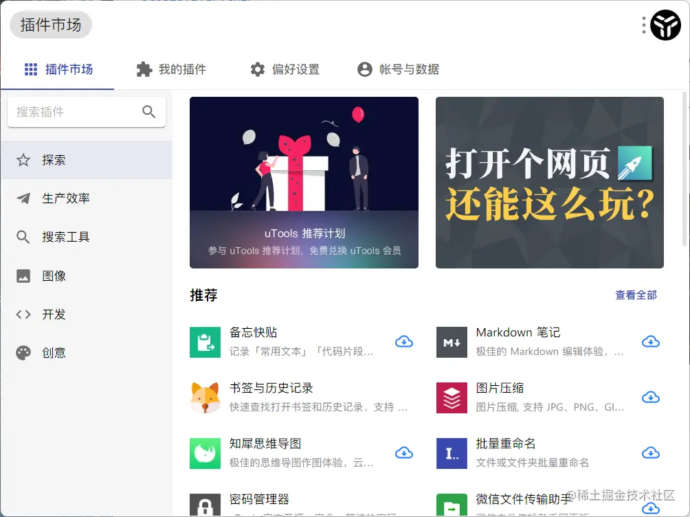
Task: Click the 备忘快贴 green clipboard icon
Action: [x=205, y=342]
